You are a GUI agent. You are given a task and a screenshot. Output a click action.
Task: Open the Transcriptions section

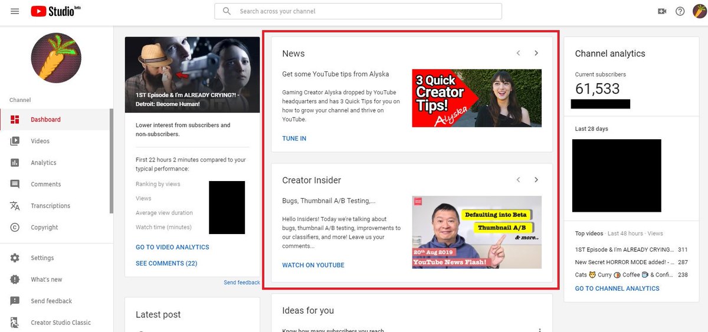click(x=55, y=206)
